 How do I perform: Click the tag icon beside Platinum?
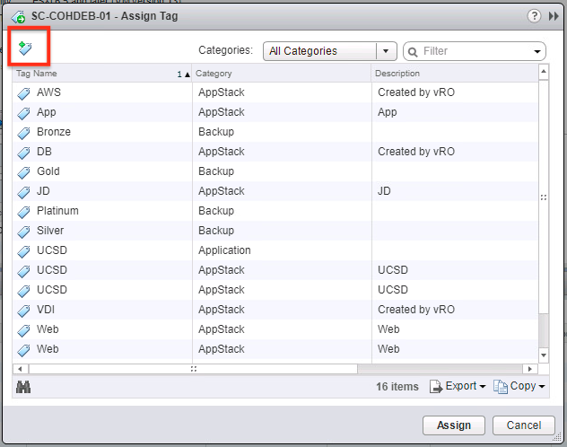click(x=24, y=212)
